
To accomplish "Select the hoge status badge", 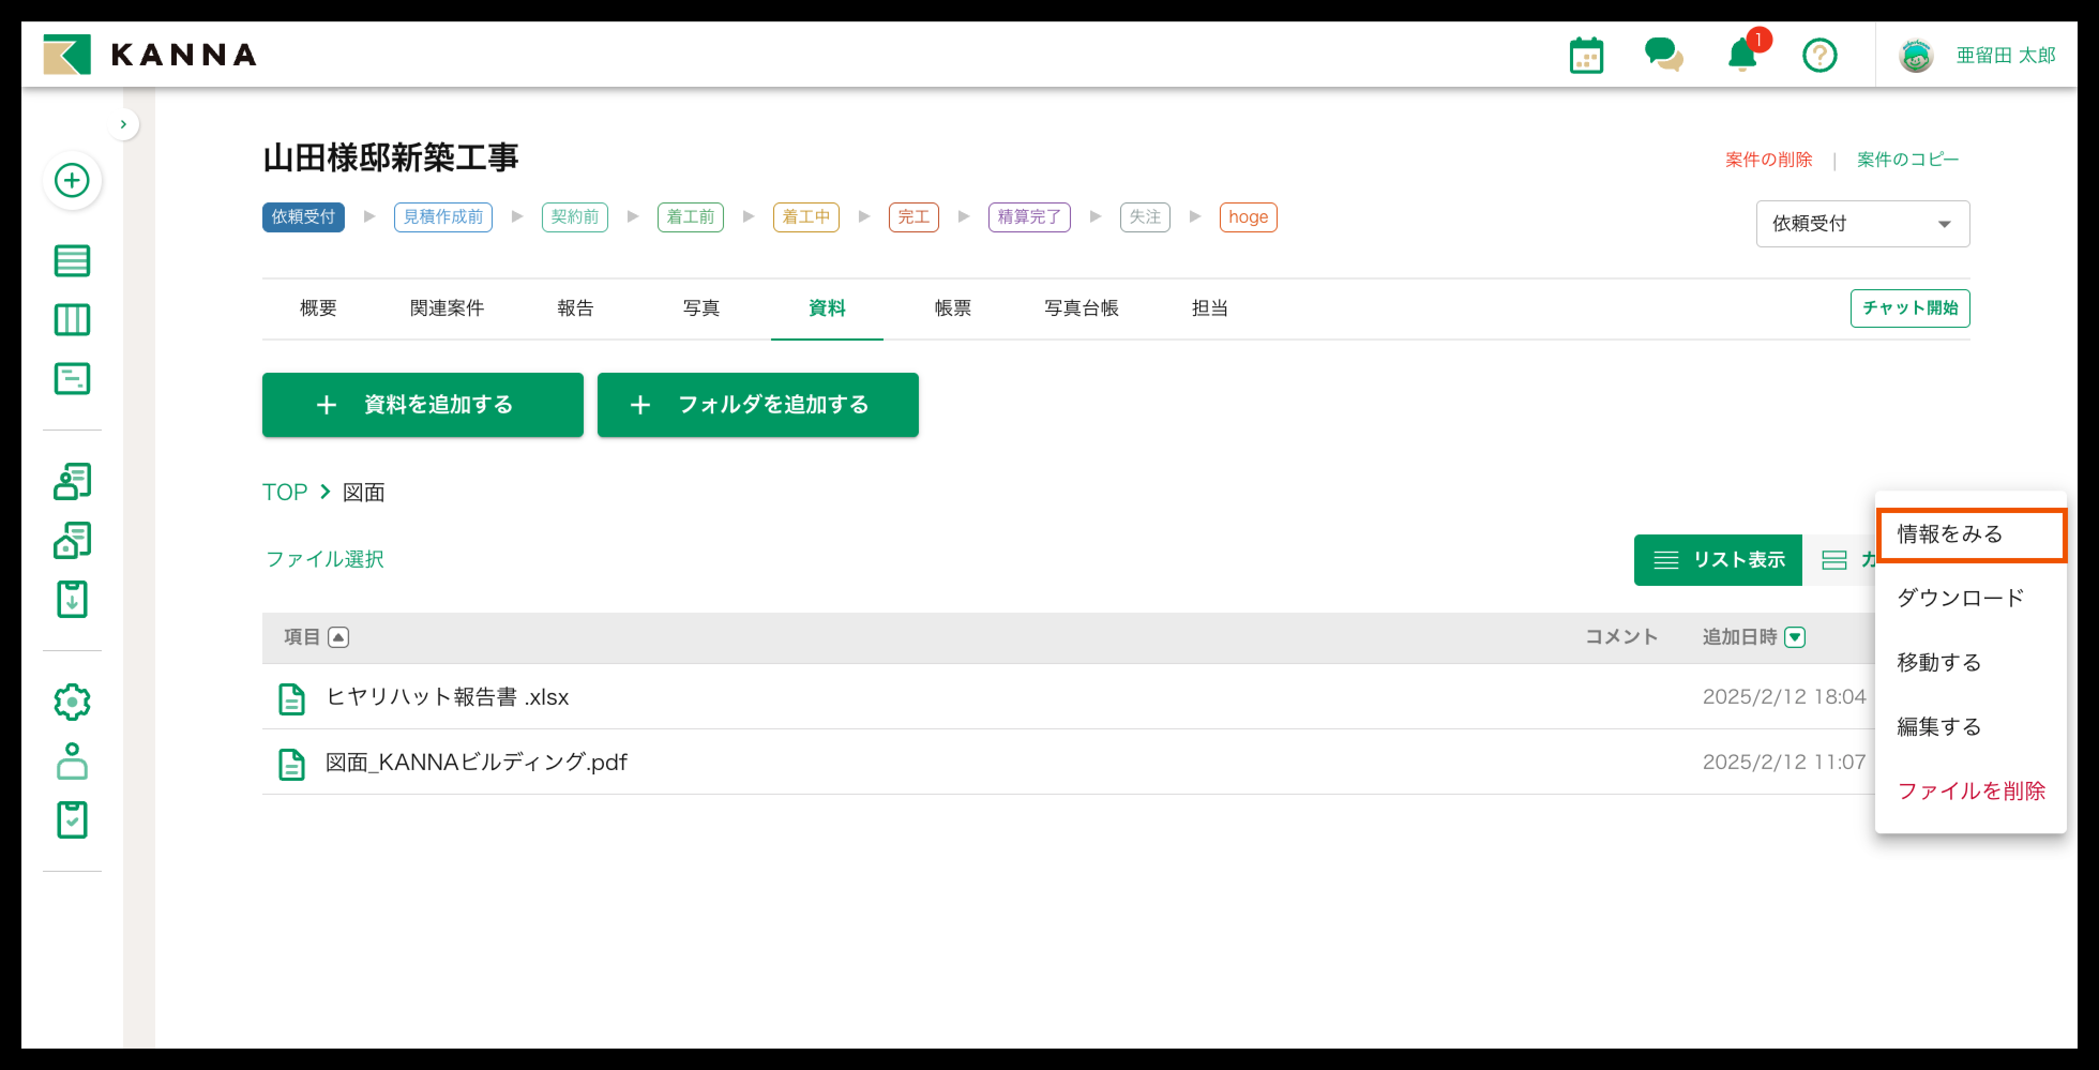I will tap(1248, 217).
